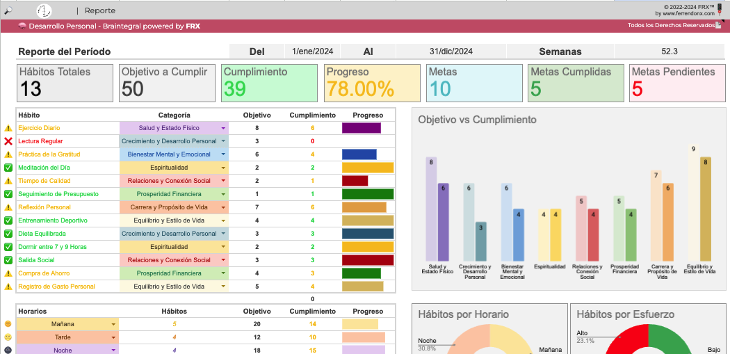Open category dropdown for Entrenamiento Deportivo
Screen dimensions: 730x354
click(223, 220)
